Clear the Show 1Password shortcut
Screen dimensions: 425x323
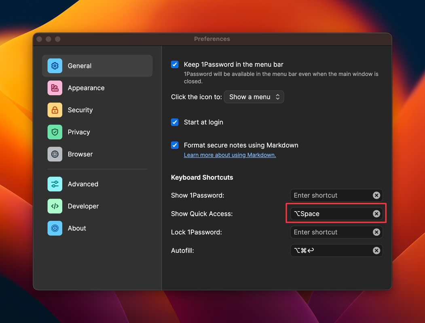(376, 195)
